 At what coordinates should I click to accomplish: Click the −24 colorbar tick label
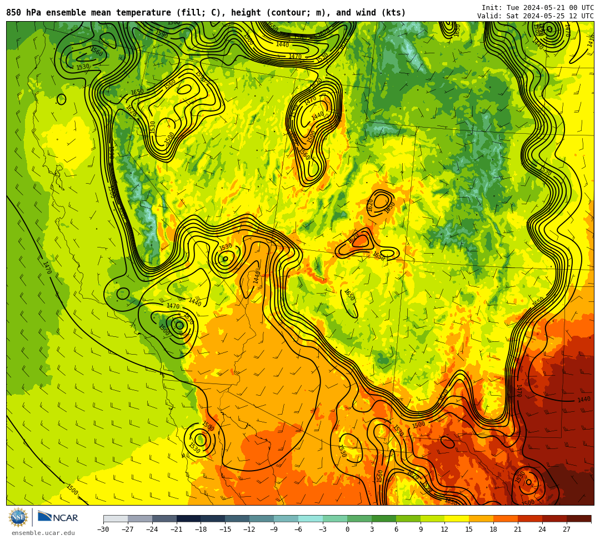click(x=152, y=529)
